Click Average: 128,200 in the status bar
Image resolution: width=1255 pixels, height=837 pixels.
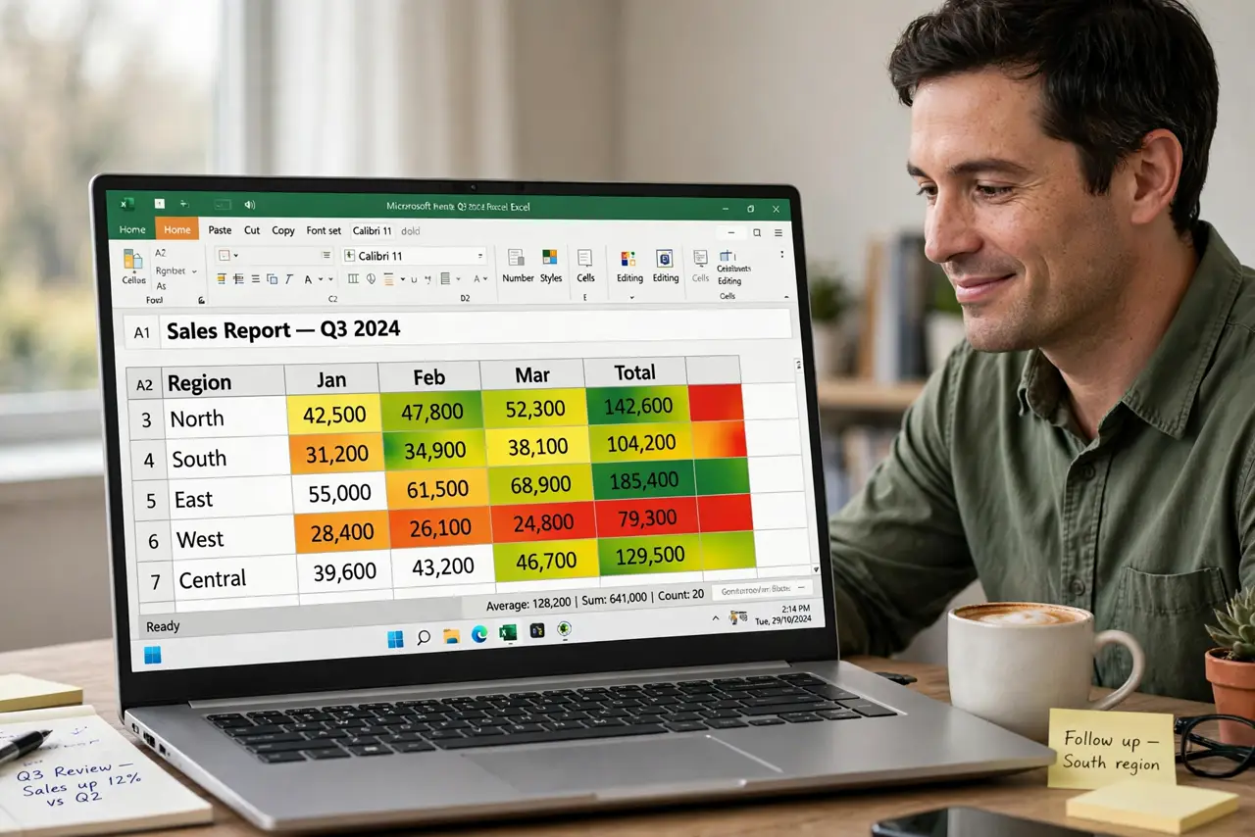[527, 604]
